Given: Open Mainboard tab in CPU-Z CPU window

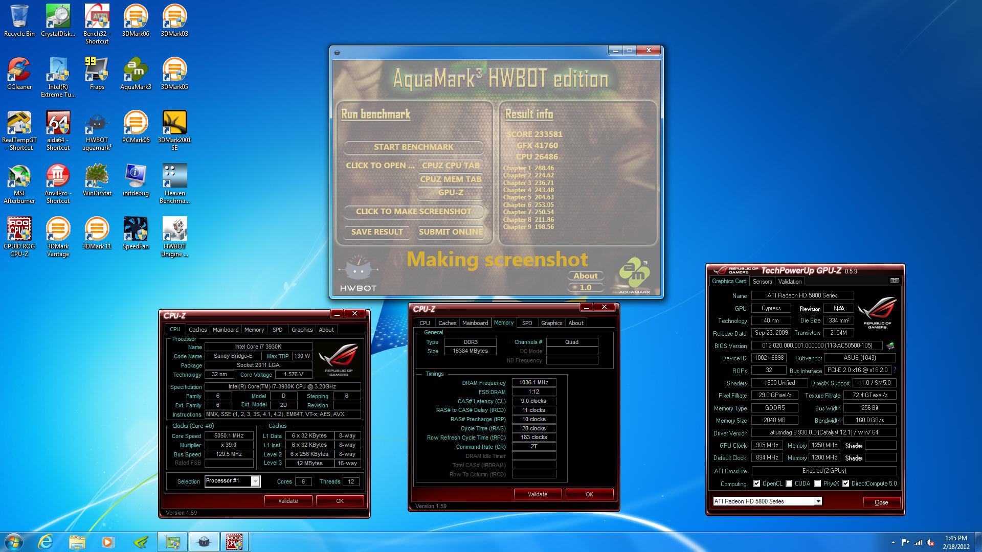Looking at the screenshot, I should point(226,330).
